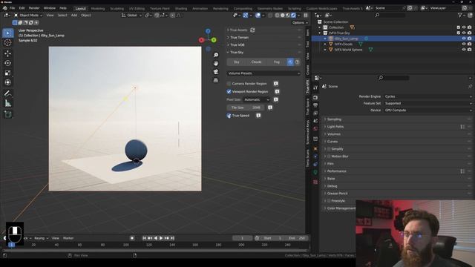Open the Add menu in viewport header
Image resolution: width=475 pixels, height=267 pixels.
(74, 15)
